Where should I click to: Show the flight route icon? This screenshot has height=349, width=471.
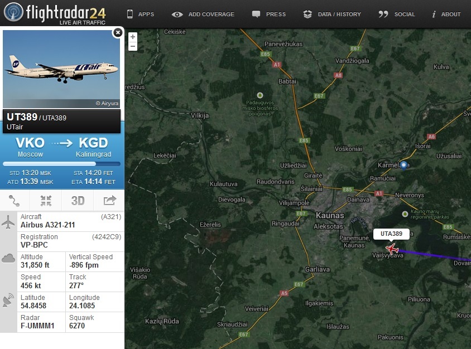pos(14,201)
